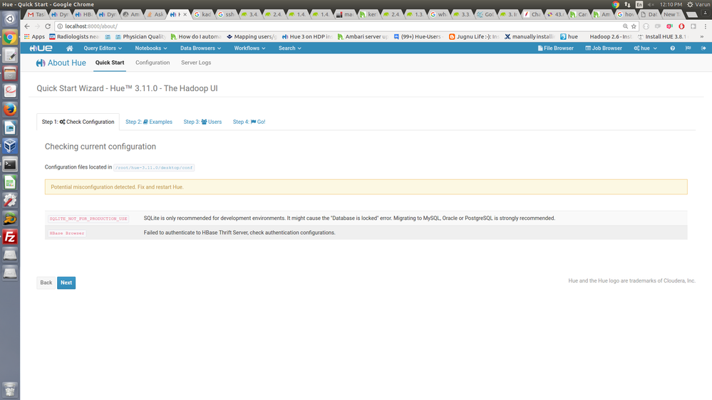Open the 'Hue 3 on HDP' bookmark
This screenshot has height=400, width=712.
tap(307, 37)
